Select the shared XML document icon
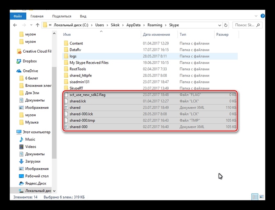 pyautogui.click(x=66, y=107)
